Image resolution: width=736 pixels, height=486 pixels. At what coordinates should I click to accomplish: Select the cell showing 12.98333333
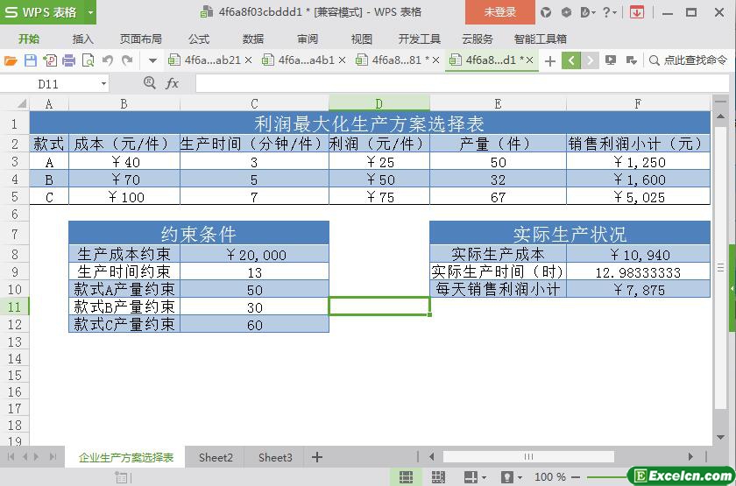click(639, 272)
